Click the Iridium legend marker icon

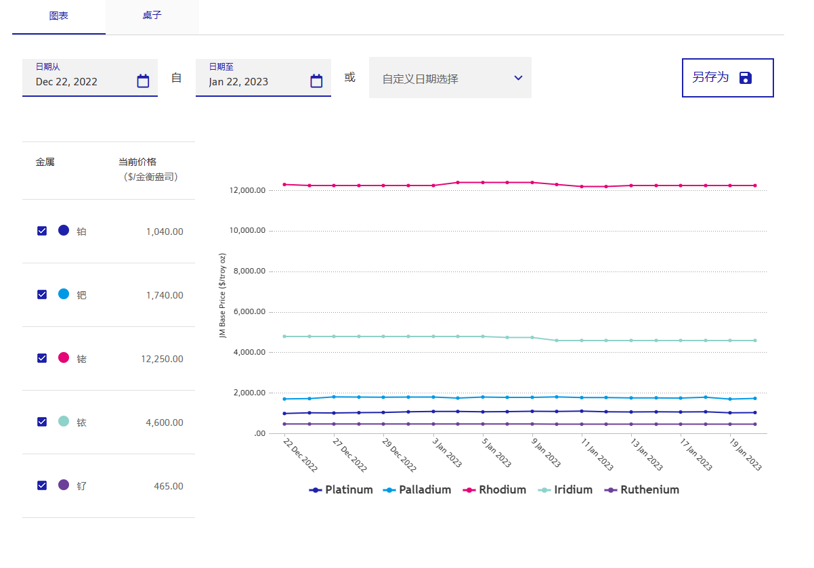point(544,490)
